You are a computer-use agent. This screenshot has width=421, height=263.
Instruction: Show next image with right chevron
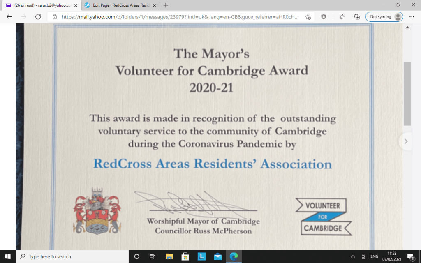coord(406,141)
